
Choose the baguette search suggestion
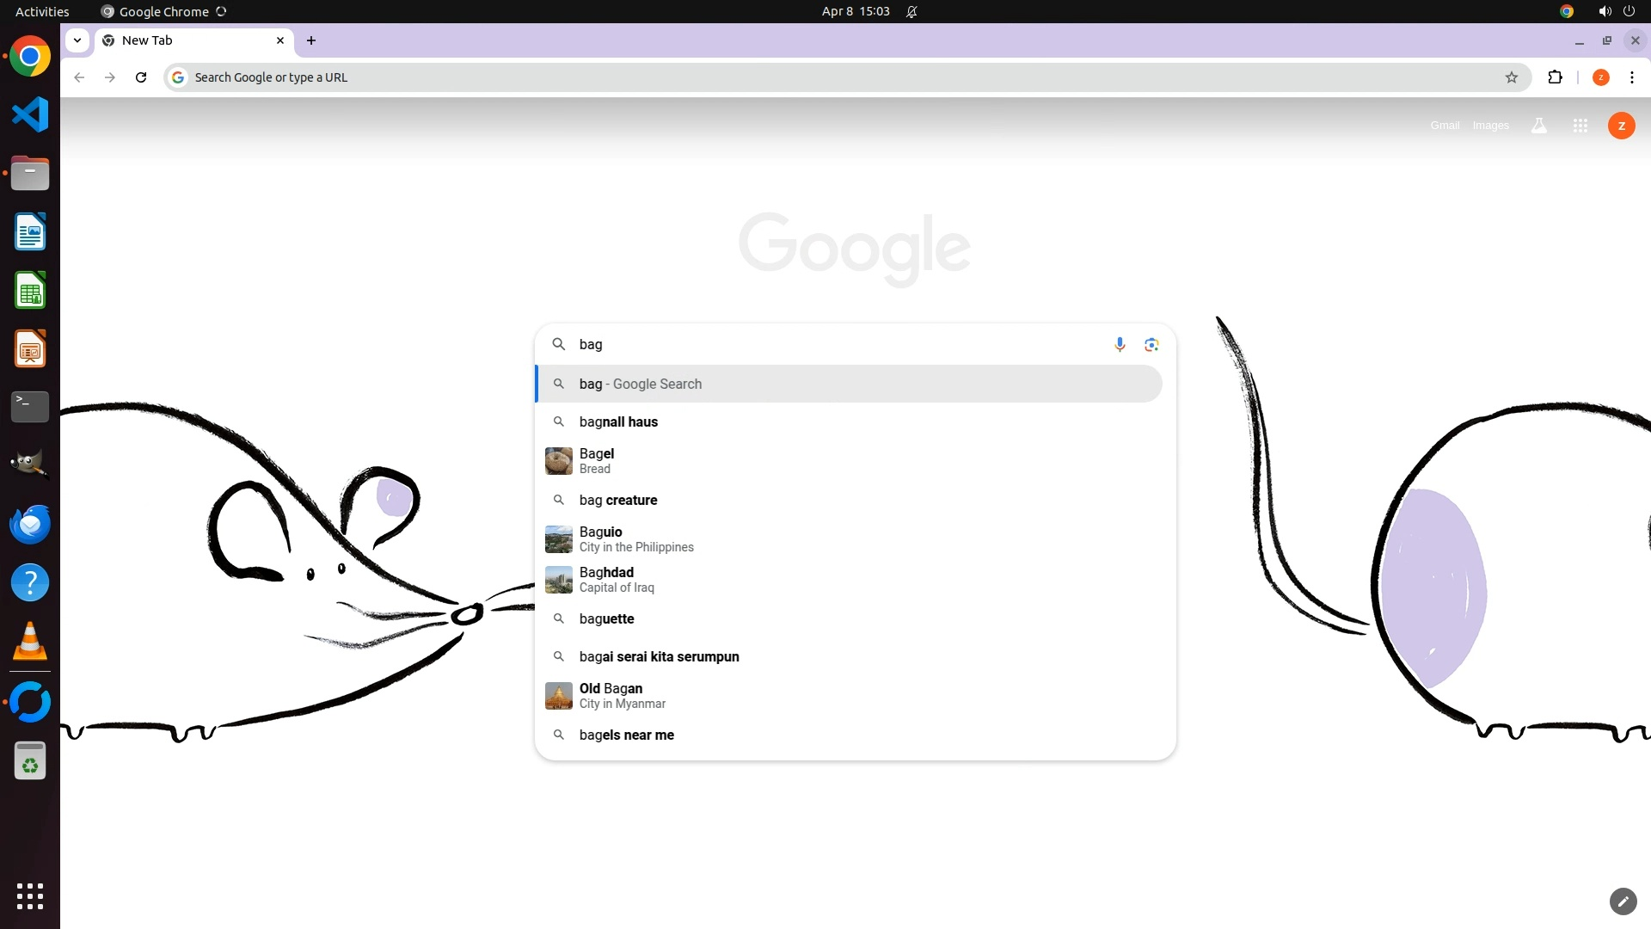click(607, 618)
